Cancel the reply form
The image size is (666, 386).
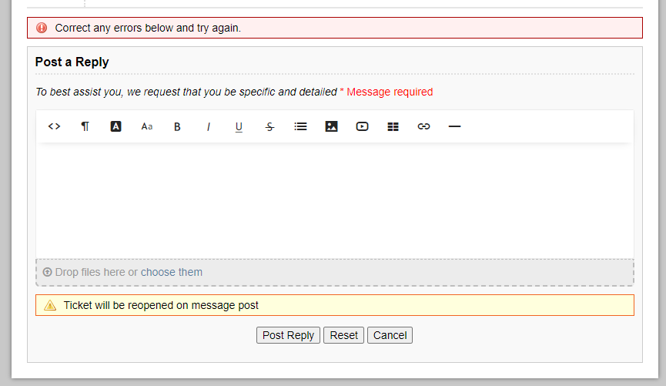390,335
